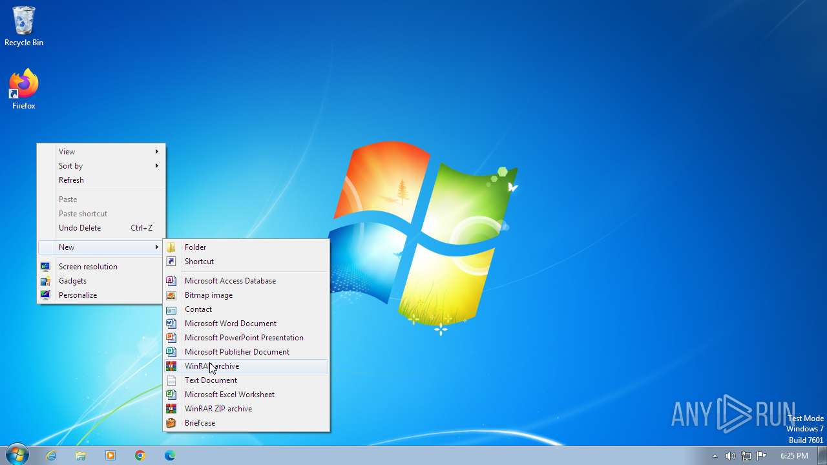Select Personalize menu entry

tap(101, 295)
